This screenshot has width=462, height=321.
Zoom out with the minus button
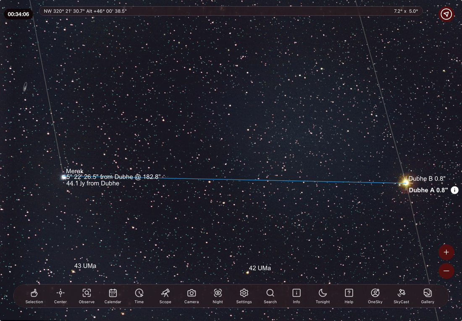coord(446,271)
